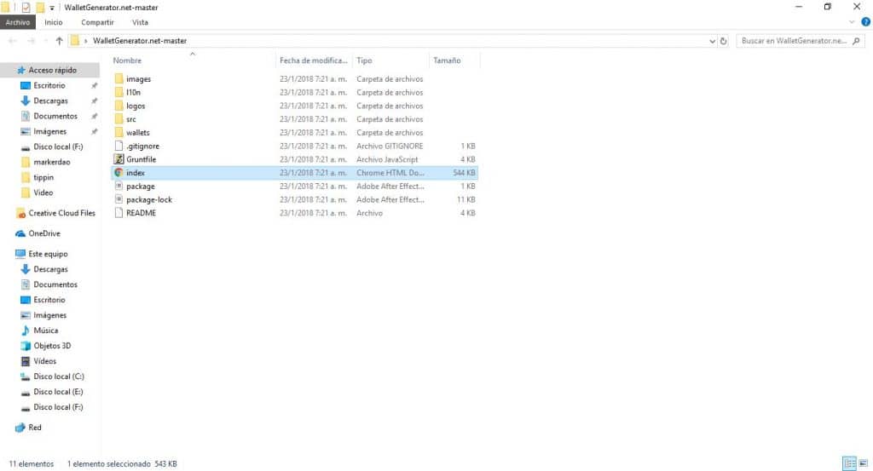This screenshot has width=873, height=471.
Task: Select the l10n folder
Action: (133, 92)
